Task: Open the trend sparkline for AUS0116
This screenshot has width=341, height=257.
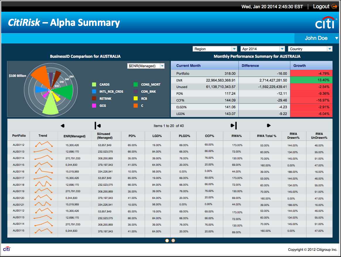Action: tap(43, 171)
